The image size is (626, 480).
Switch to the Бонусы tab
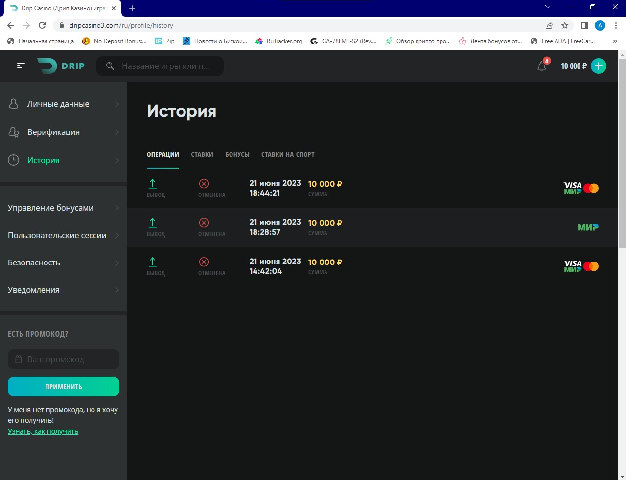[x=237, y=154]
